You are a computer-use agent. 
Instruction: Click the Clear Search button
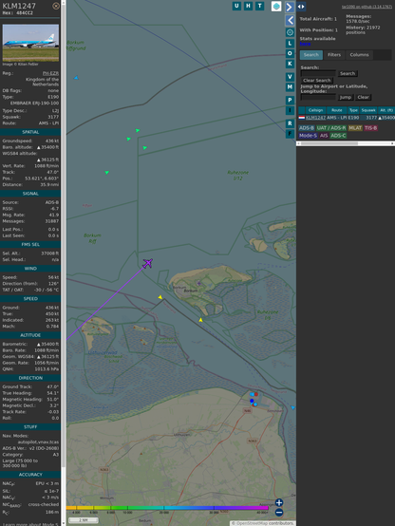(x=316, y=80)
